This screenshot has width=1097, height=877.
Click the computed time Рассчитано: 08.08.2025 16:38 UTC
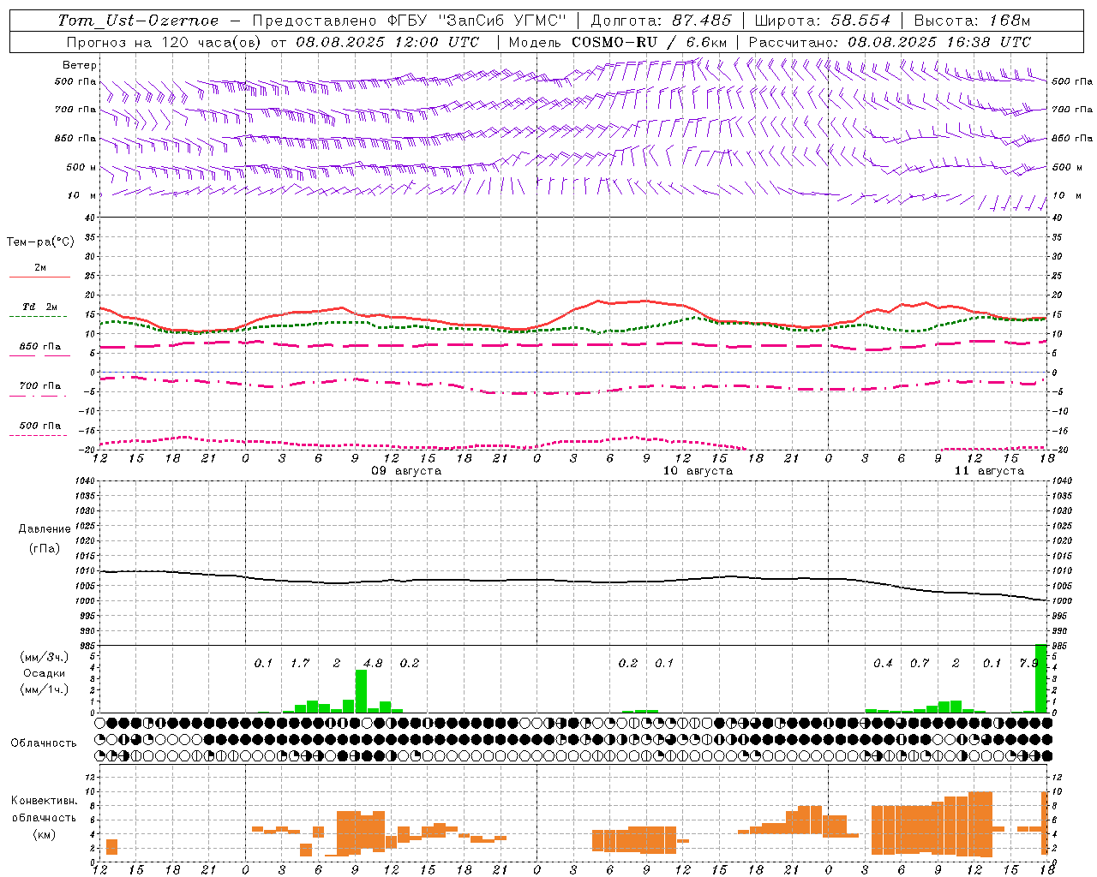pos(890,42)
